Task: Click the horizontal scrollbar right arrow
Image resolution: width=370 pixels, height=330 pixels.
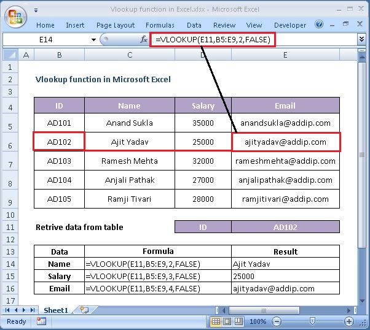Action: point(348,310)
